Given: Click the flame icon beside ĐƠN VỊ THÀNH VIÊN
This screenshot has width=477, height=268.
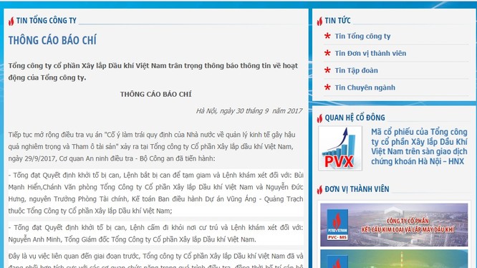Looking at the screenshot, I should (319, 189).
